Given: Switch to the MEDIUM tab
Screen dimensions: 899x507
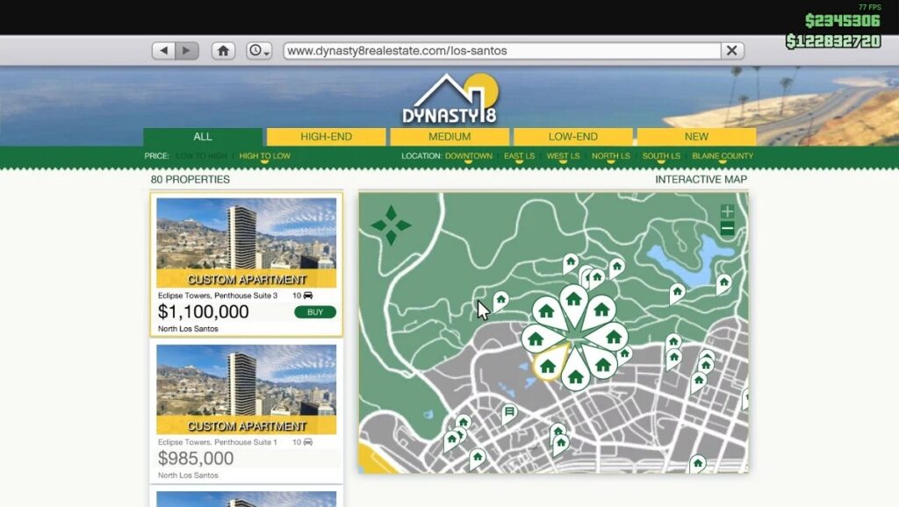Looking at the screenshot, I should tap(449, 136).
